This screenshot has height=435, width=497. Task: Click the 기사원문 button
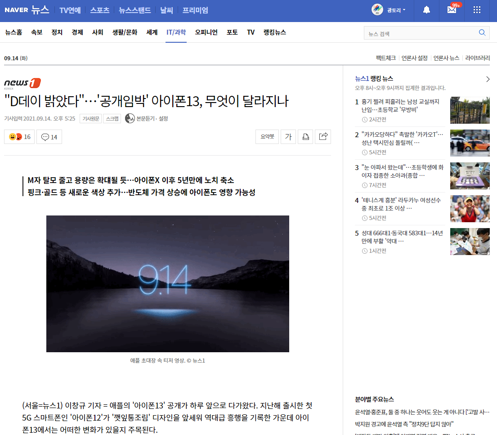[x=91, y=119]
